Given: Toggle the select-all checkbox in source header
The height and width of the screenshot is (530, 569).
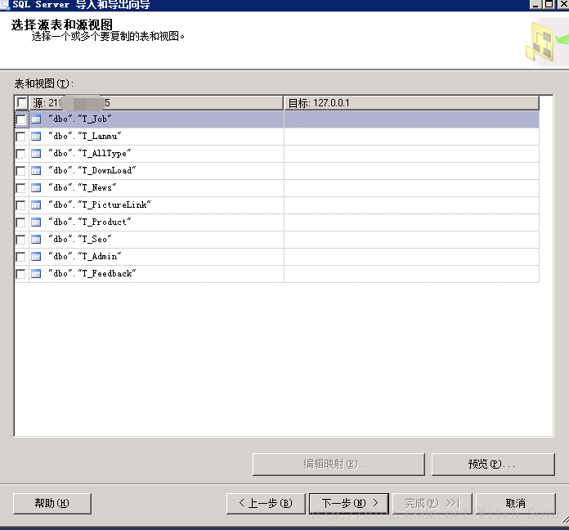Looking at the screenshot, I should (22, 103).
